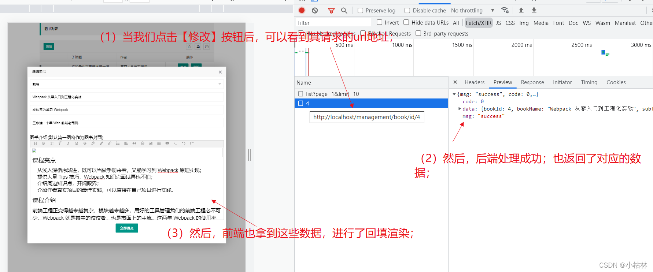
Task: Click the Import HAR upload arrow
Action: [521, 10]
